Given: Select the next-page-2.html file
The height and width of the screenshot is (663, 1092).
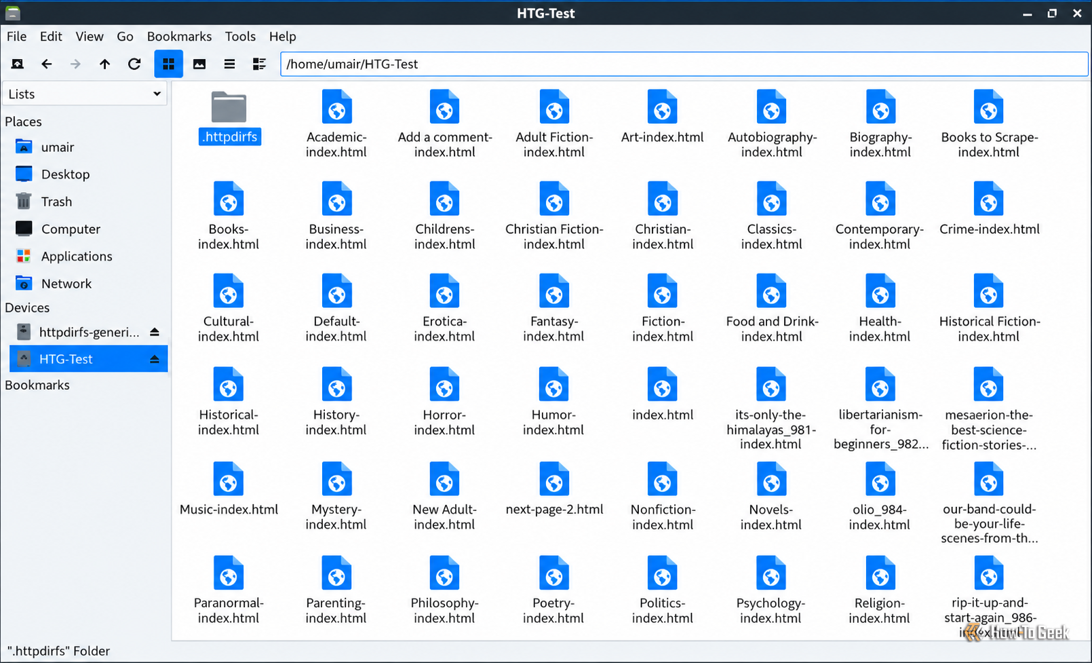Looking at the screenshot, I should [554, 489].
